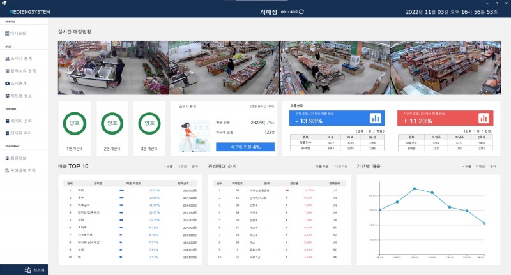Select 오늘 tab for 매출 TOP 10
Image resolution: width=511 pixels, height=275 pixels.
(x=169, y=167)
